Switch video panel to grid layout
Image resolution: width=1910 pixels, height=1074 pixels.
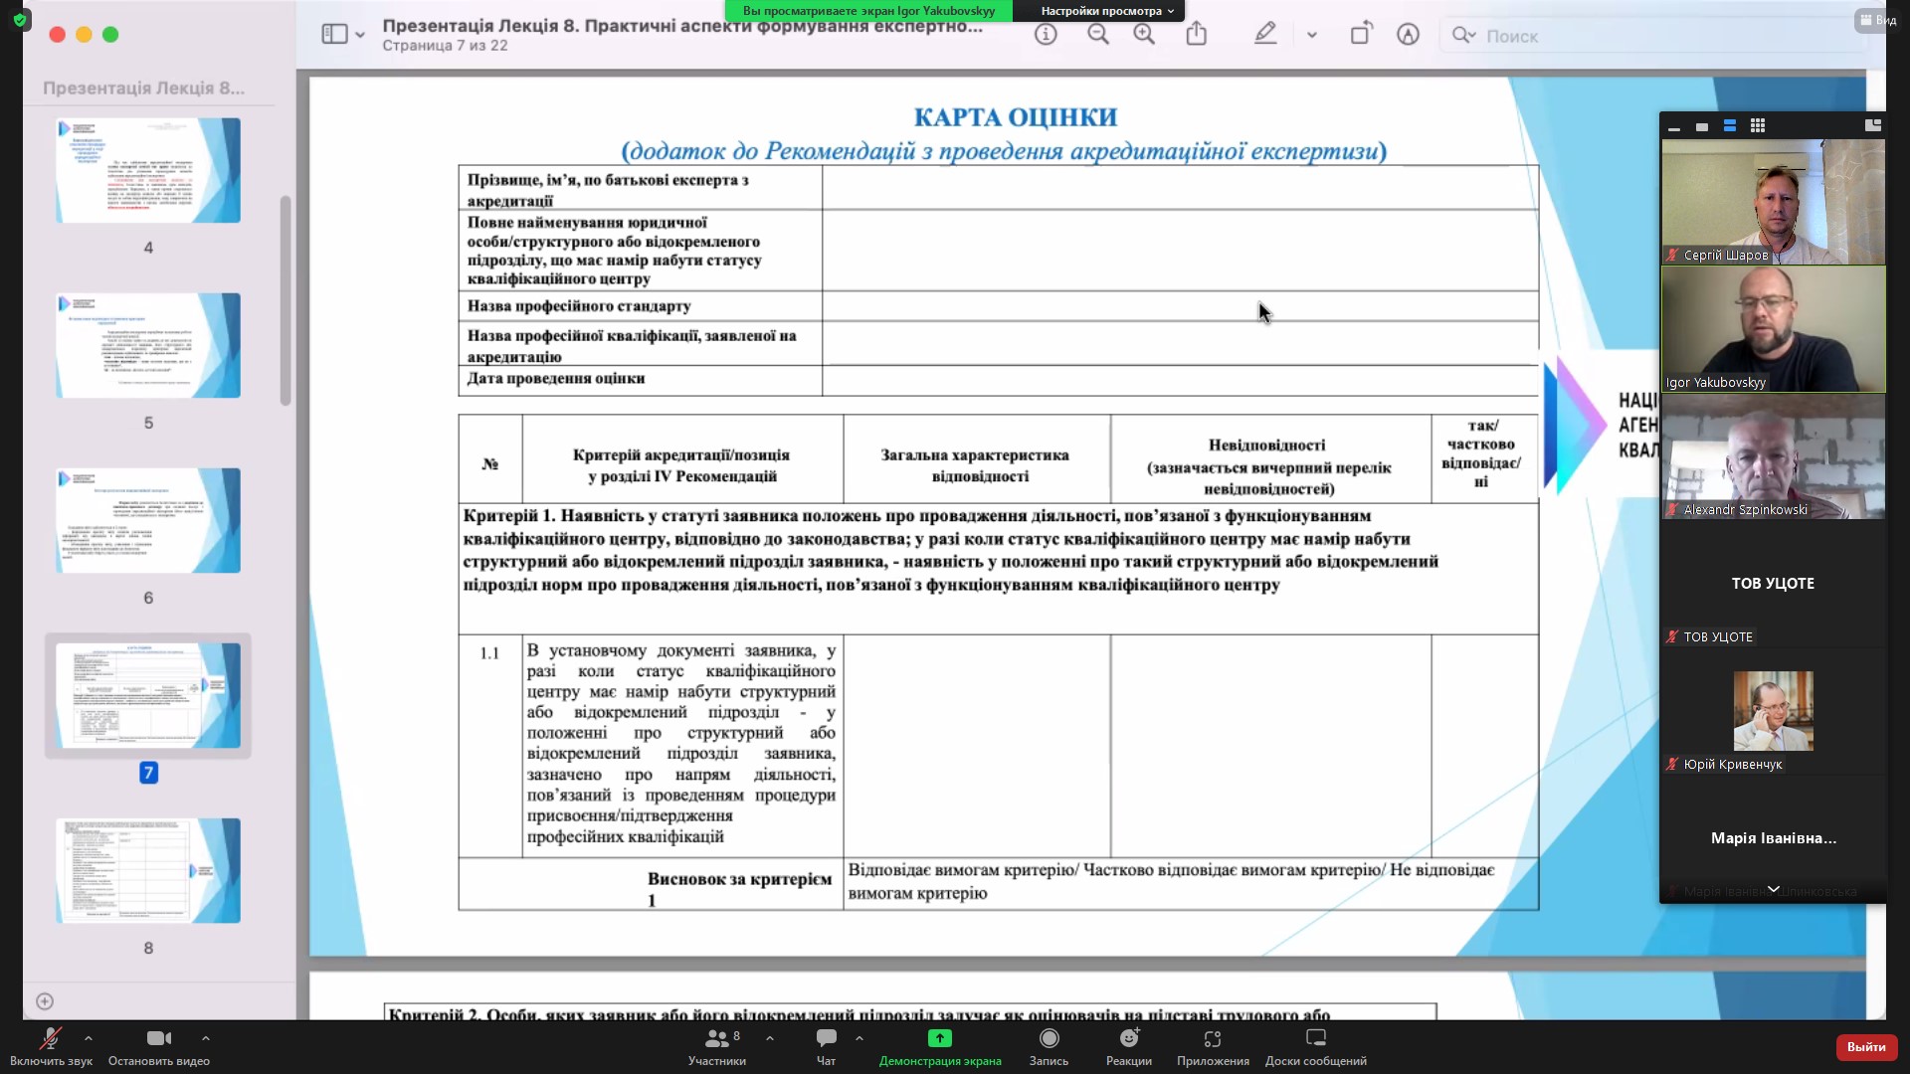pos(1758,125)
